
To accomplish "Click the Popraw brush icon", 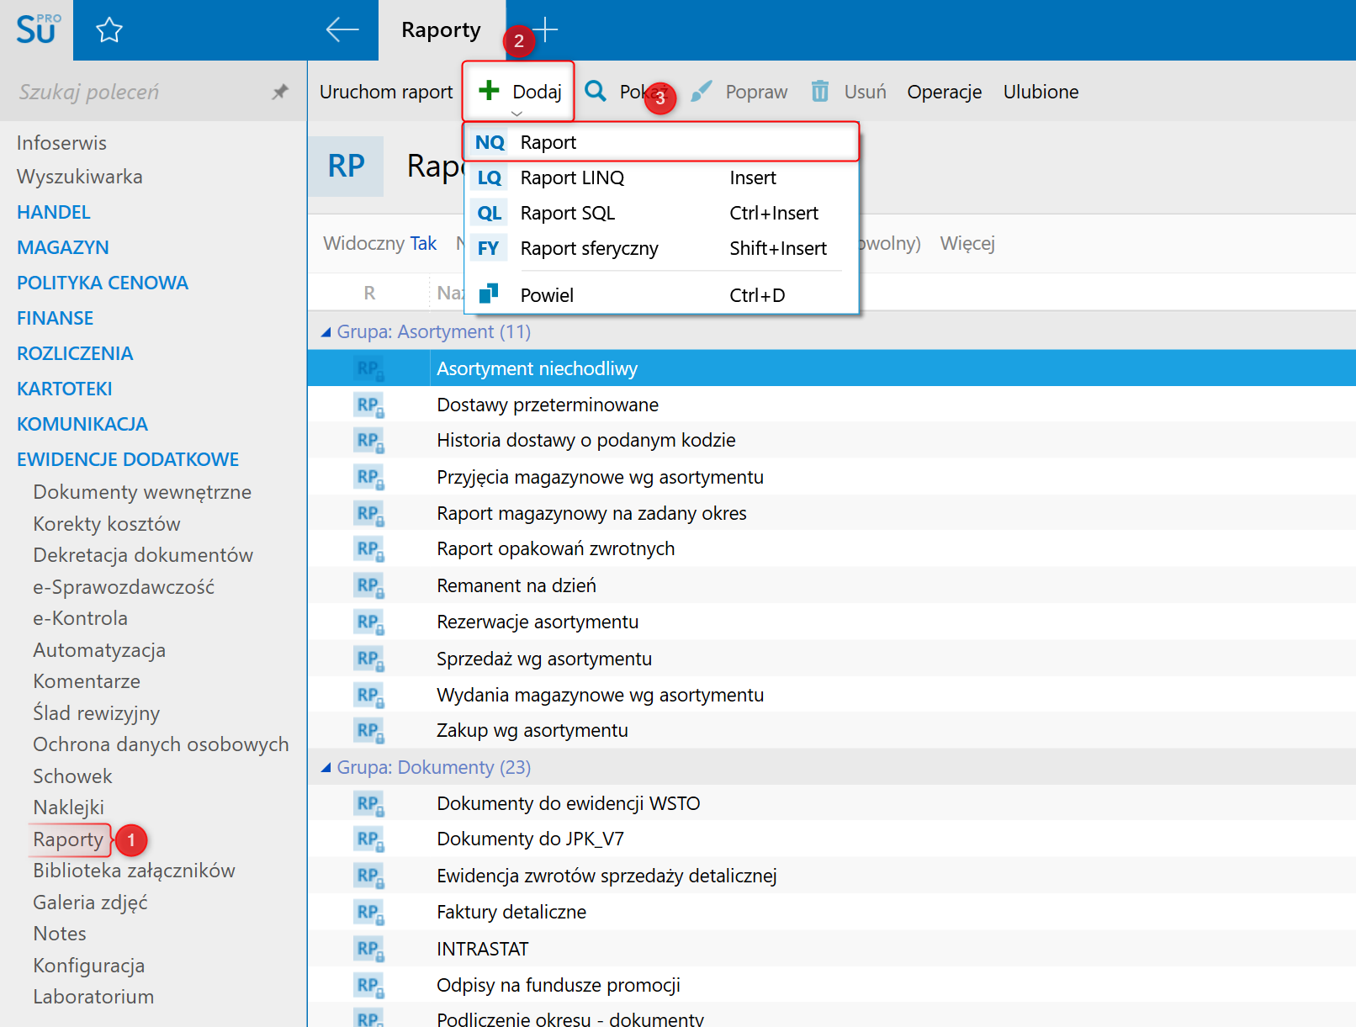I will coord(701,91).
